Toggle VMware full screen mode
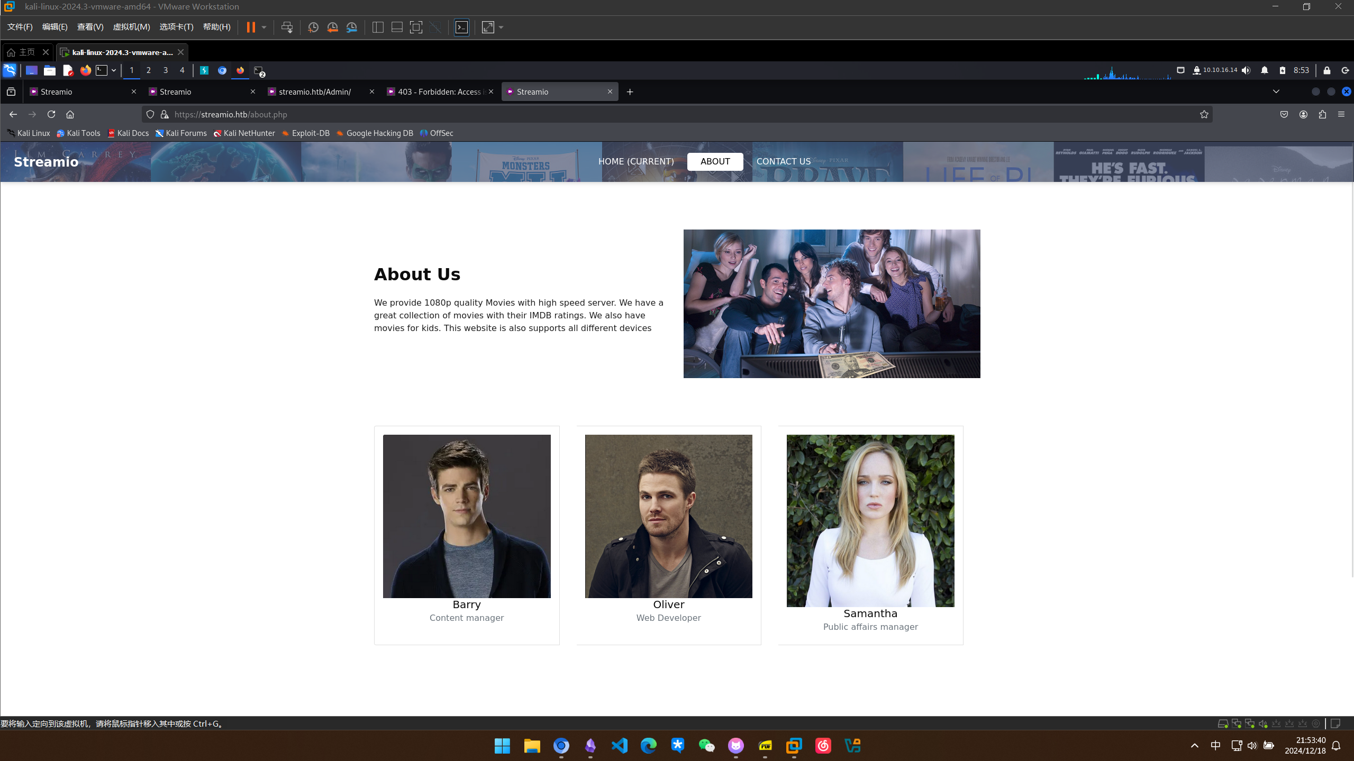The height and width of the screenshot is (761, 1354). click(x=416, y=27)
